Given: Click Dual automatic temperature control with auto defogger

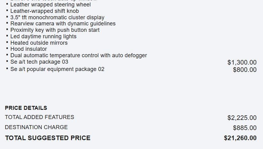Looking at the screenshot, I should click(78, 55).
